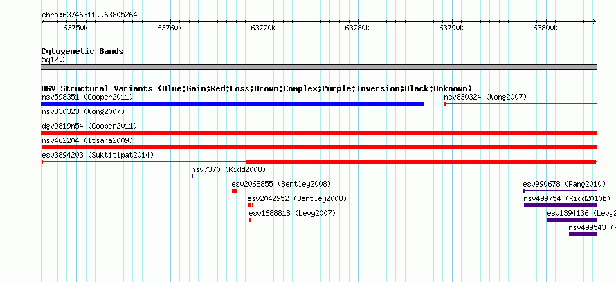Select the nsv7370 (Kidd2008) label
Viewport: 616px width, 282px height.
[x=228, y=169]
